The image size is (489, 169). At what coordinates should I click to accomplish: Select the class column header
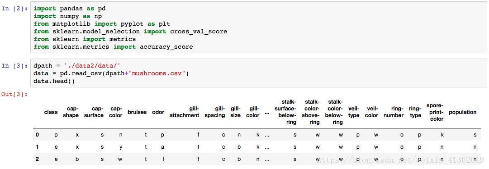point(51,112)
